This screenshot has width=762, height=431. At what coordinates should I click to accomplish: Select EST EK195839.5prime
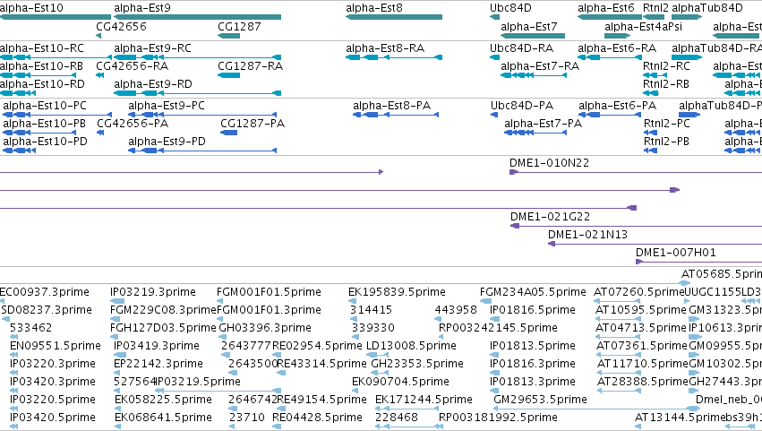point(397,292)
